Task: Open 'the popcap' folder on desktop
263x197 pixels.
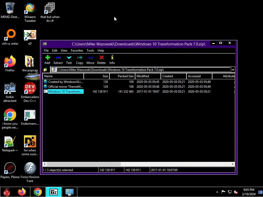Action: click(30, 64)
